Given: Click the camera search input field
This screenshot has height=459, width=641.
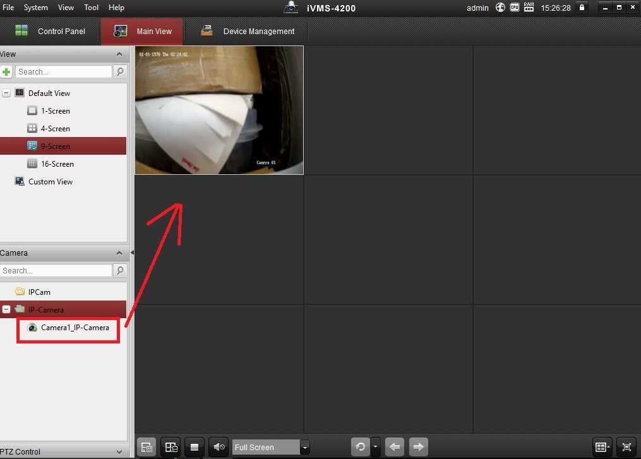Looking at the screenshot, I should pos(56,270).
